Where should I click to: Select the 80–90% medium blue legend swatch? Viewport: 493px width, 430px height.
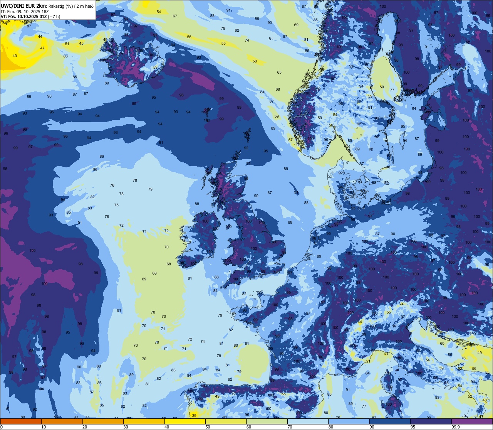[349, 421]
